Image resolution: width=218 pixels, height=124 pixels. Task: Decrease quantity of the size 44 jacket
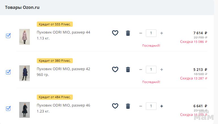(141, 33)
